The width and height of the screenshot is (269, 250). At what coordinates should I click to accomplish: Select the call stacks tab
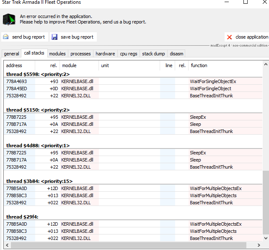click(x=34, y=53)
